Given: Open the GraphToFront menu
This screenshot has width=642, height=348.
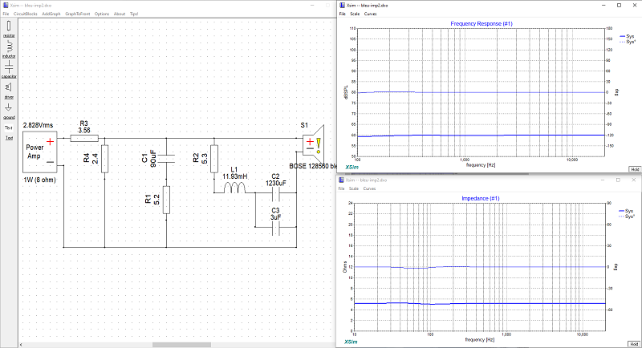Looking at the screenshot, I should pos(77,14).
